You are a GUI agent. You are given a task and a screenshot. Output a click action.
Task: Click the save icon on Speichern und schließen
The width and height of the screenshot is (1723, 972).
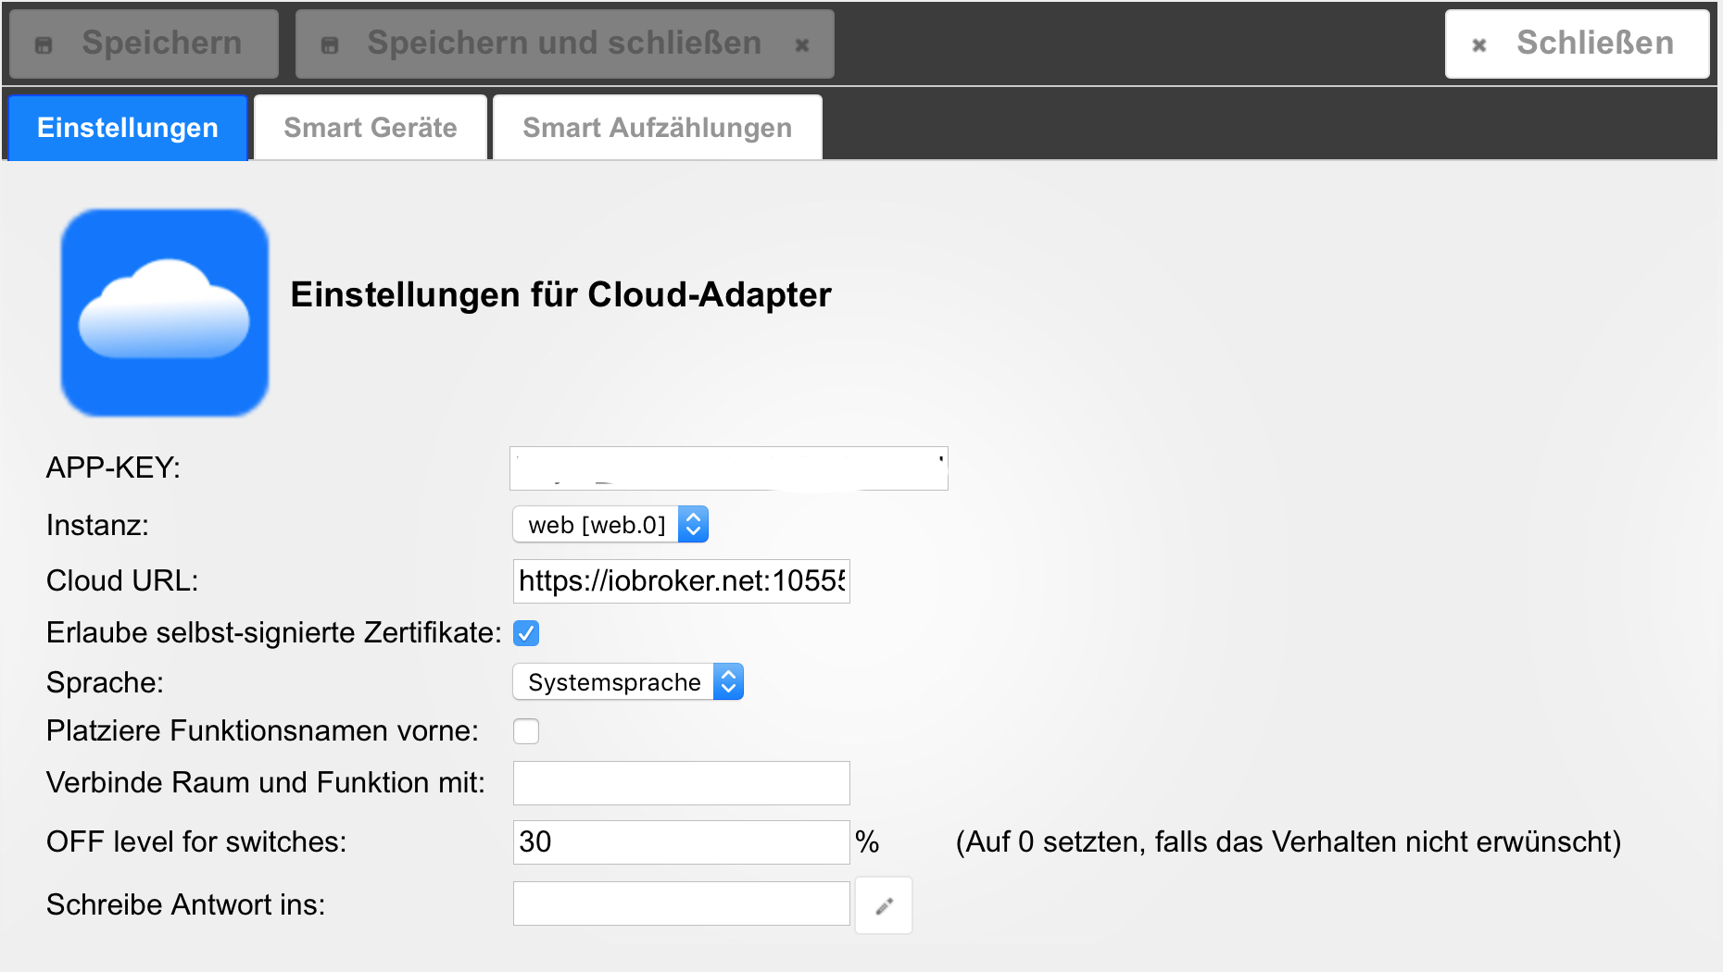330,44
